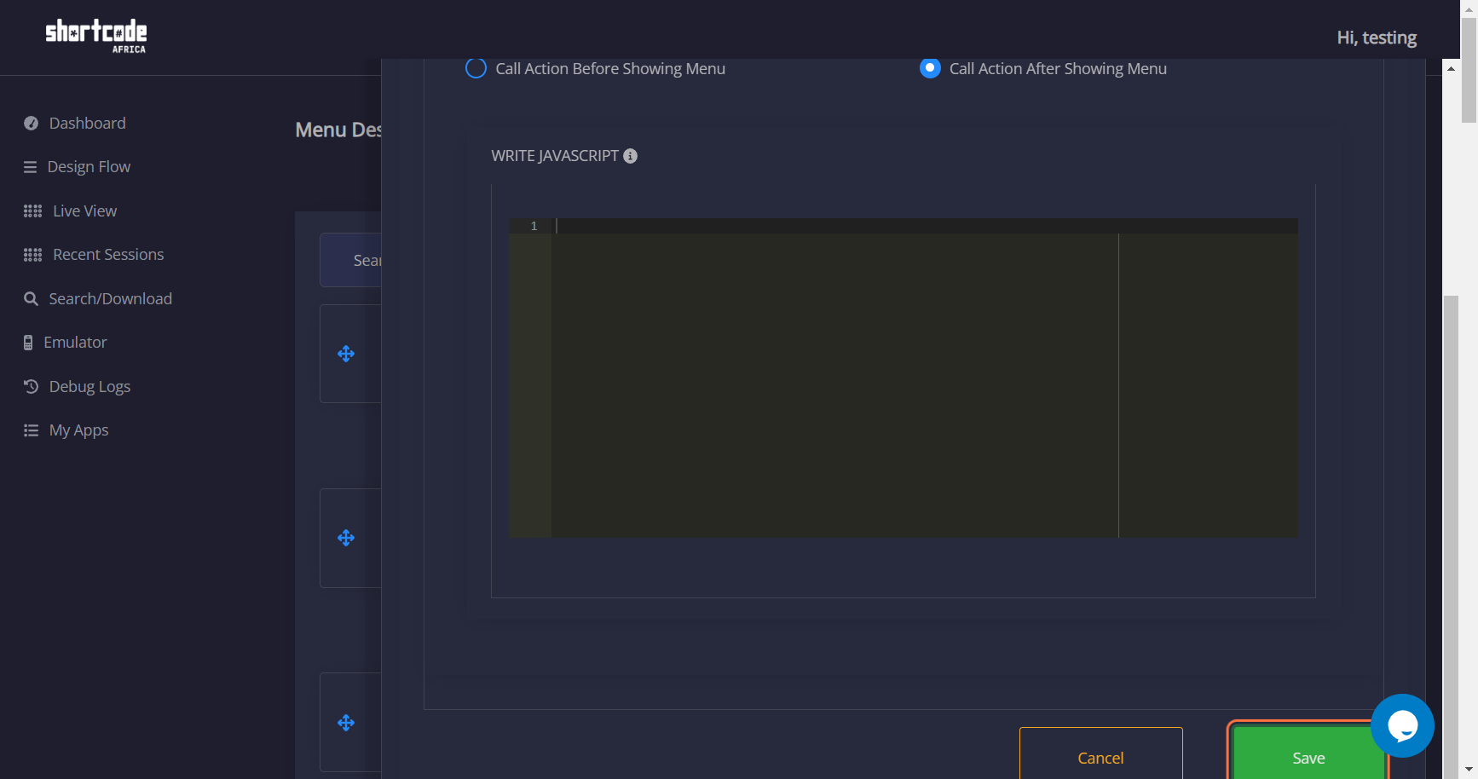Go to Live View
This screenshot has height=779, width=1478.
84,211
